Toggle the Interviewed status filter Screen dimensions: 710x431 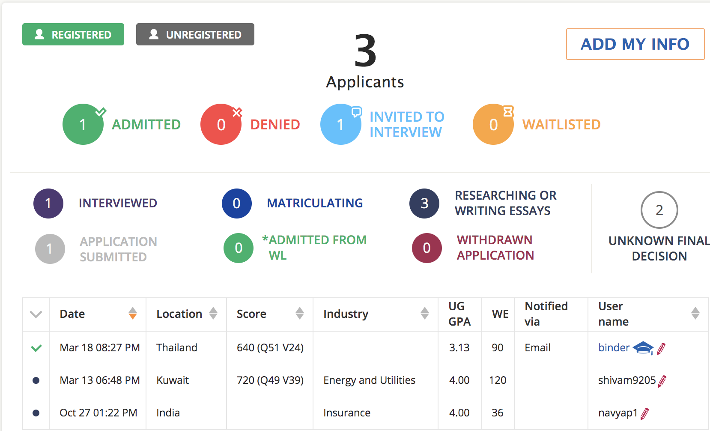coord(48,204)
